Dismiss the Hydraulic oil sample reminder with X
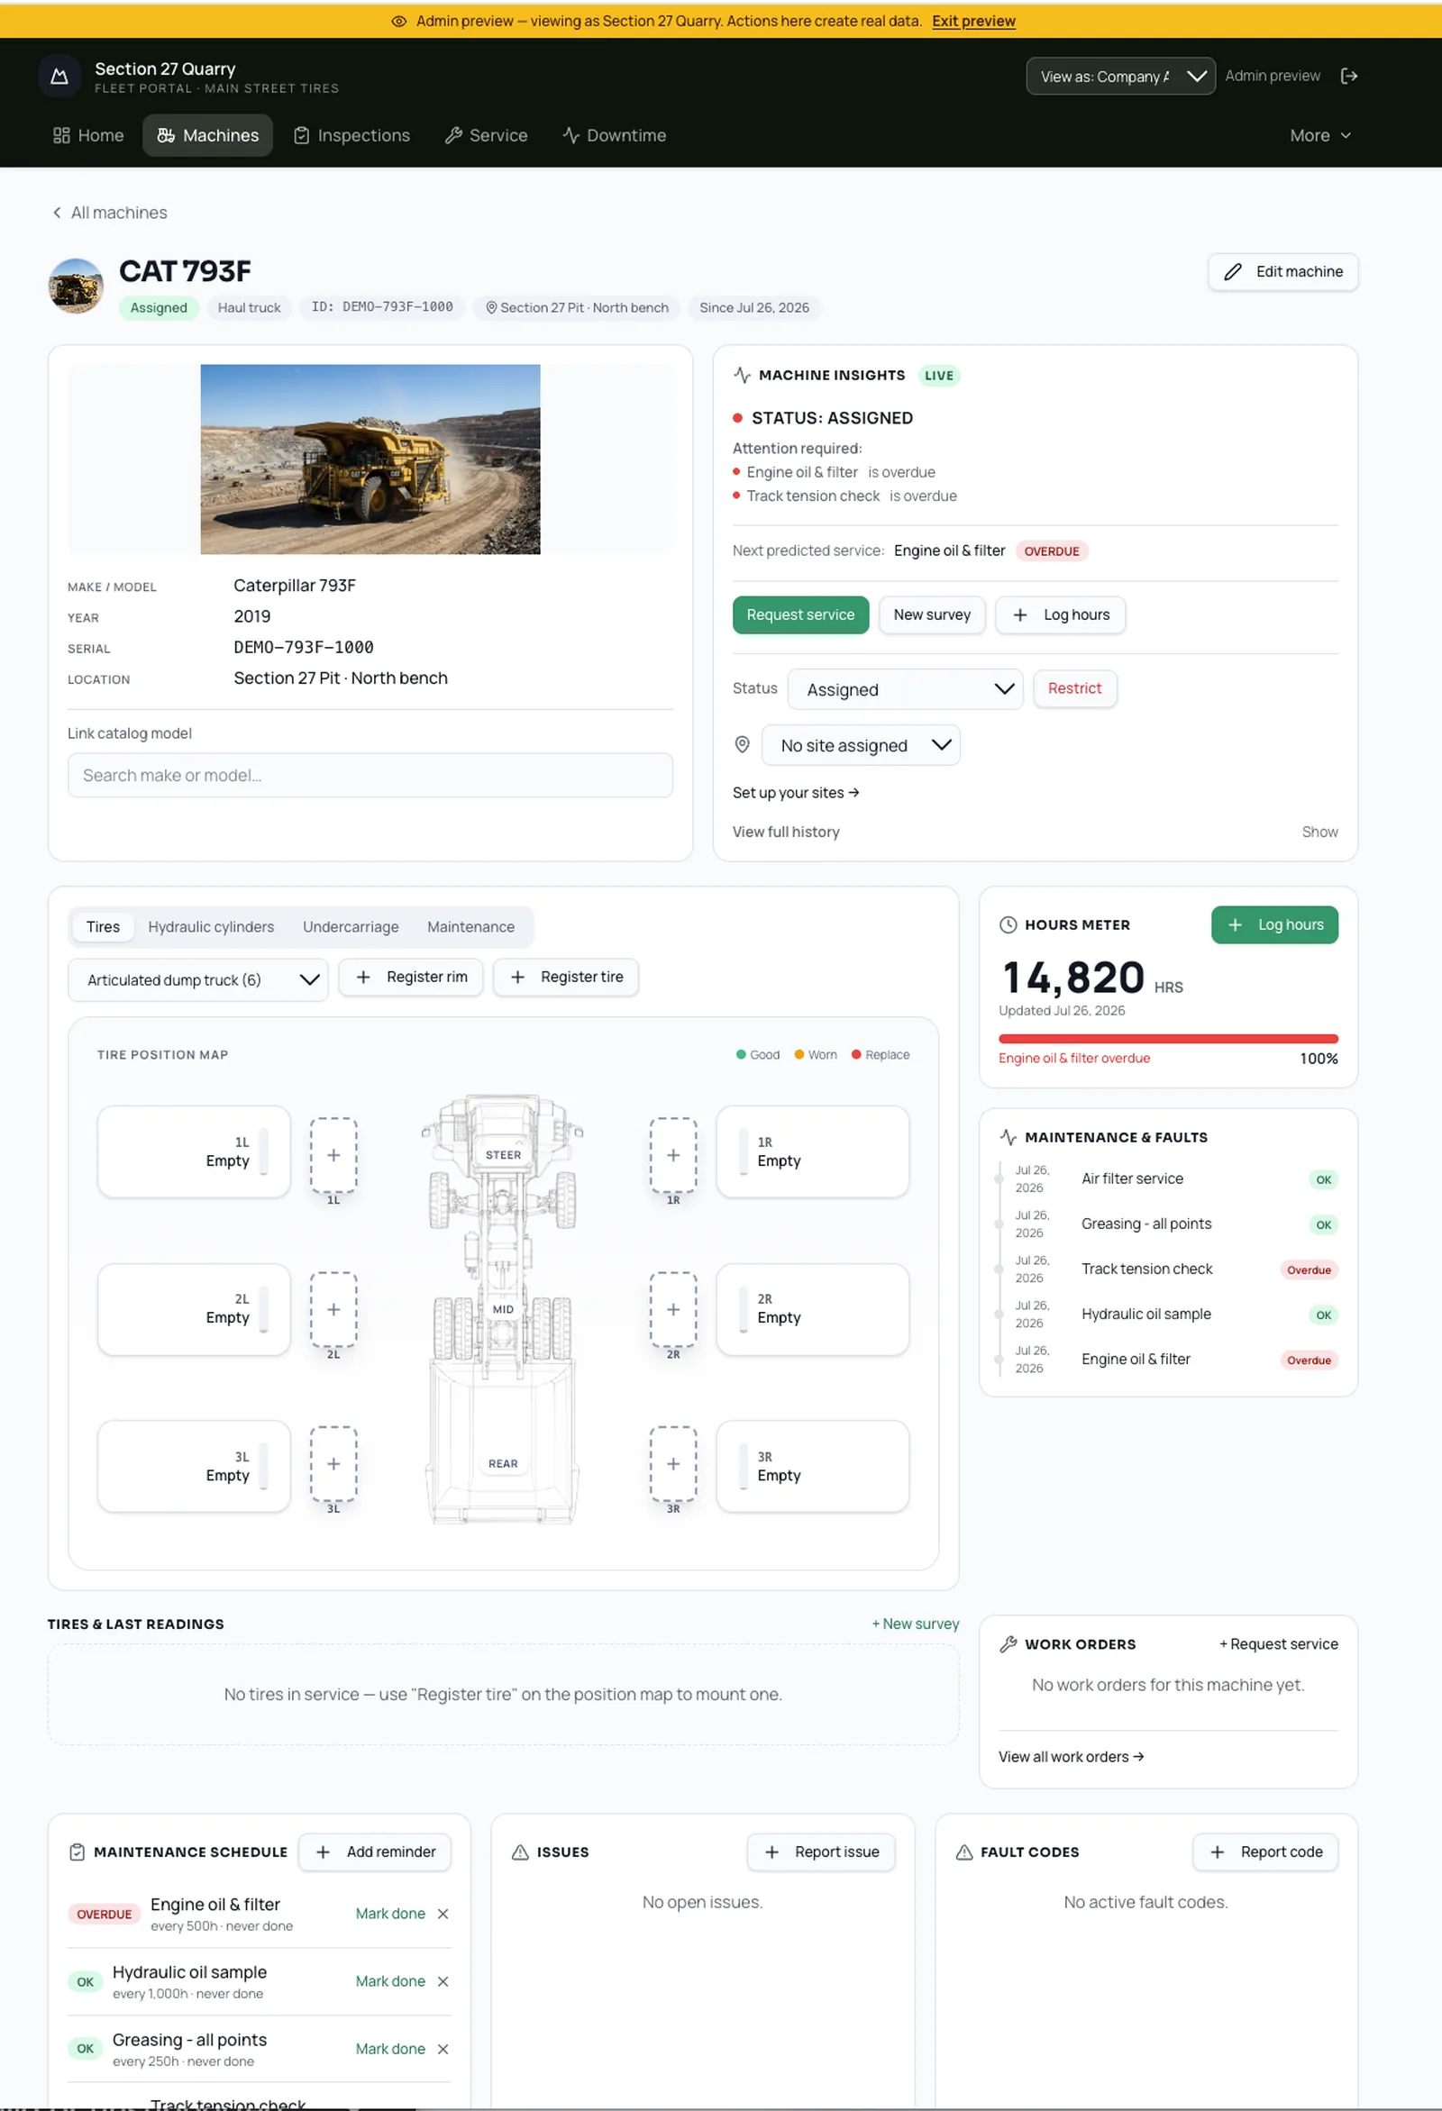 coord(443,1981)
